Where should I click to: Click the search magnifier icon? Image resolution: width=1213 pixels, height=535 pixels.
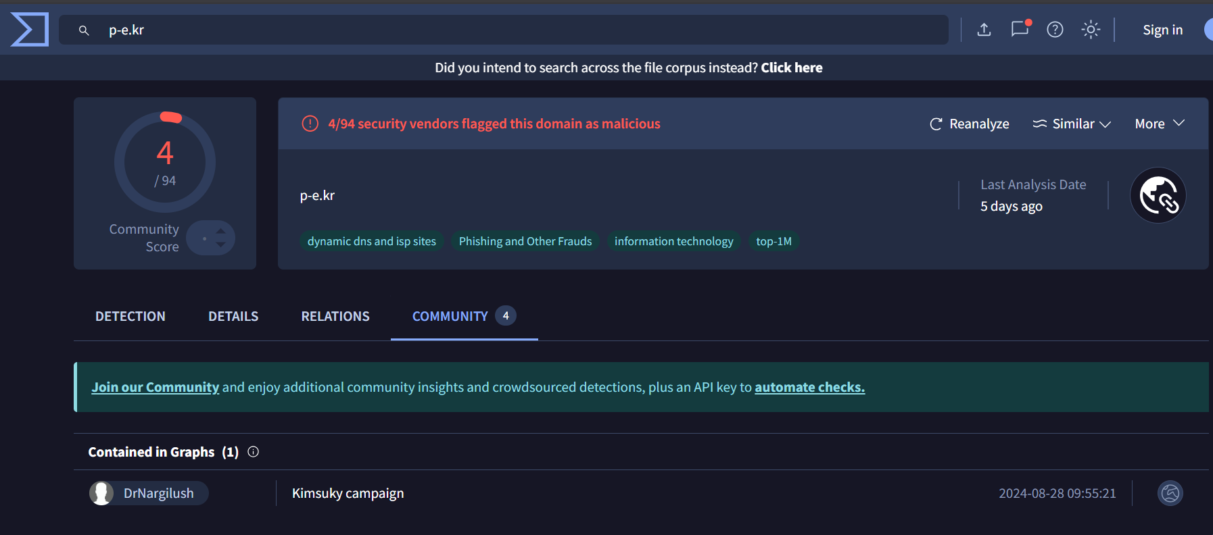pos(84,30)
